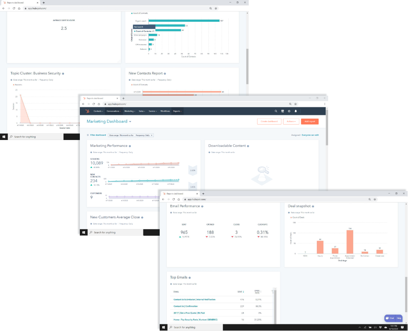Click the Add report button
408x331 pixels.
310,122
